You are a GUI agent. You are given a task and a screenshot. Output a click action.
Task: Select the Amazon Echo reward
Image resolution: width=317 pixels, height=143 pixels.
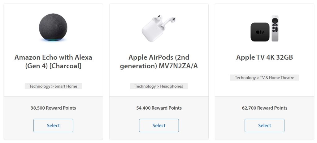pyautogui.click(x=53, y=125)
